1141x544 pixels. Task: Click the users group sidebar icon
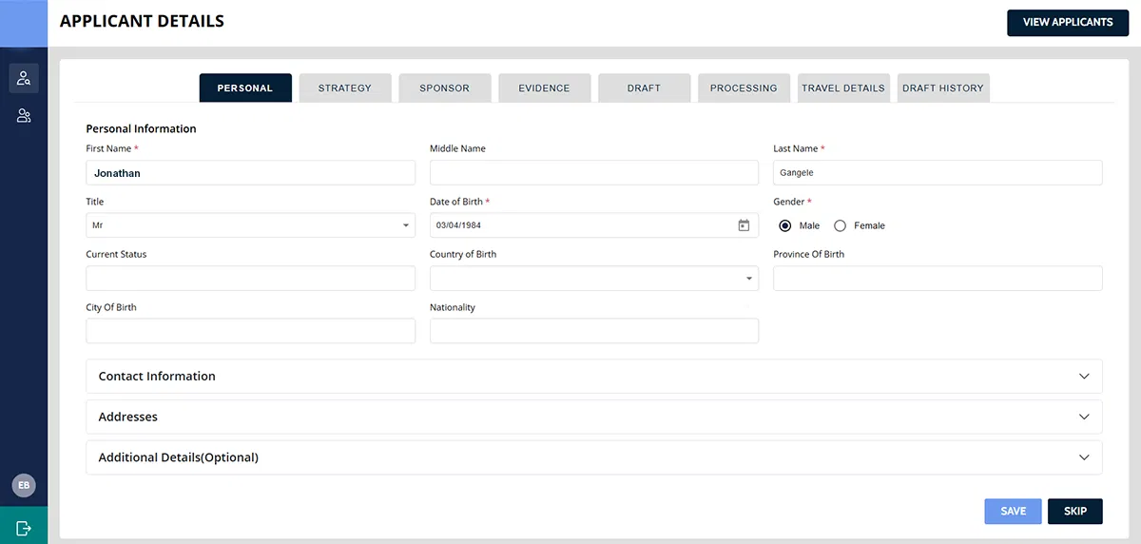24,116
